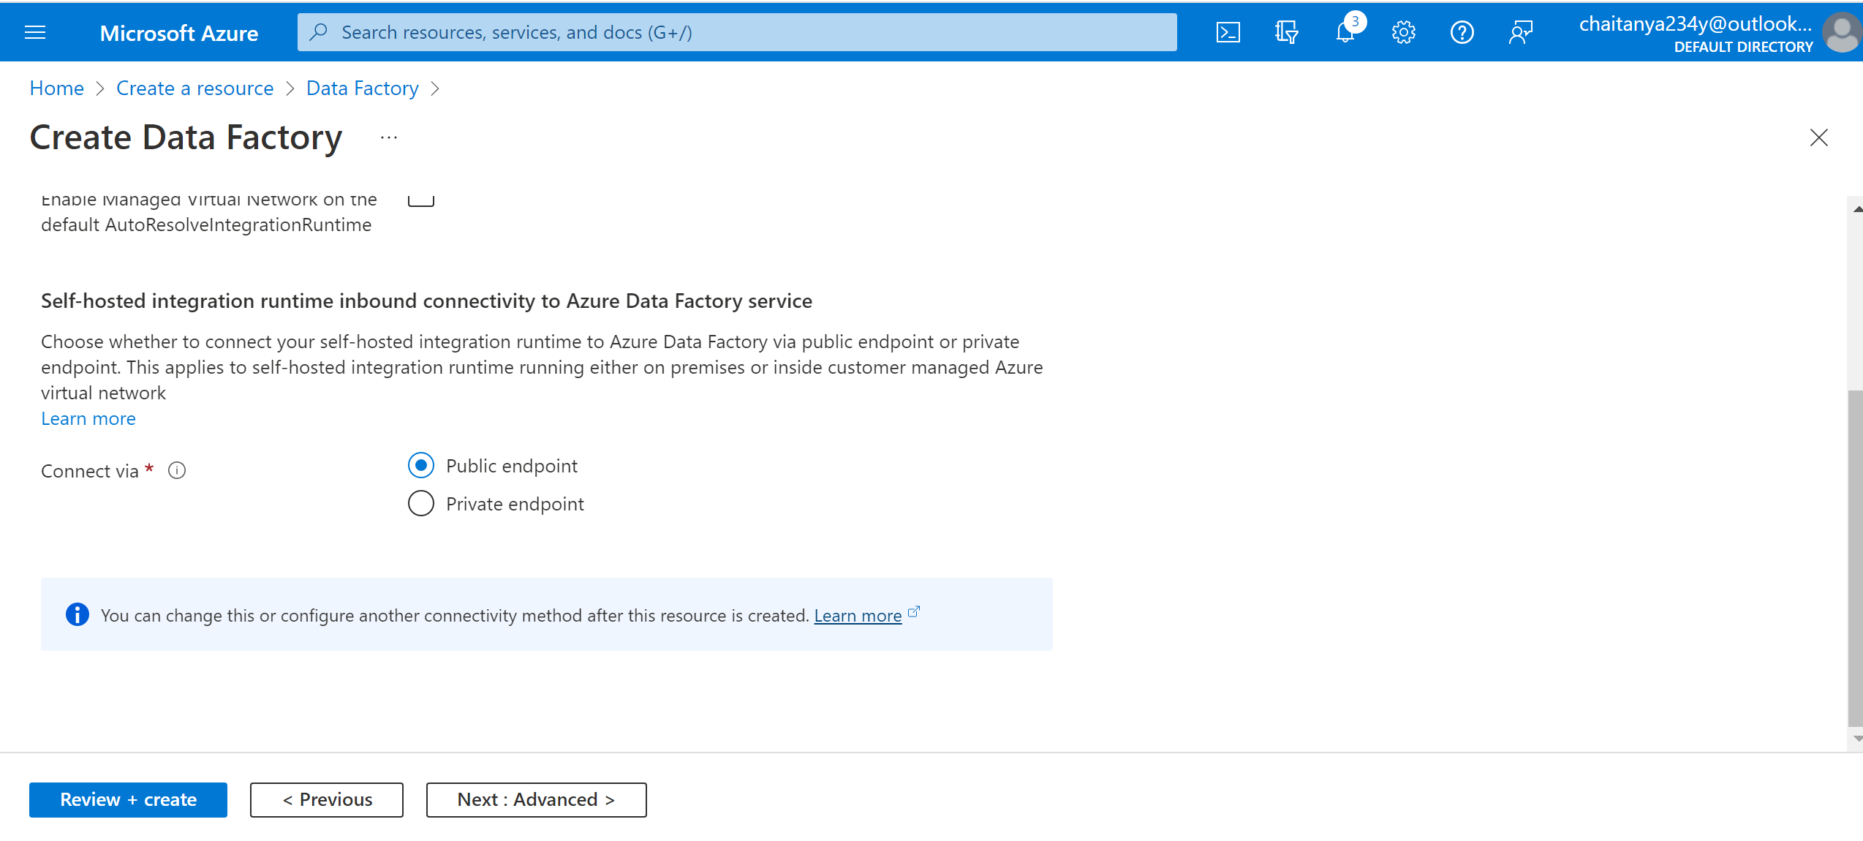The image size is (1863, 841).
Task: Open Learn more link under description
Action: [88, 418]
